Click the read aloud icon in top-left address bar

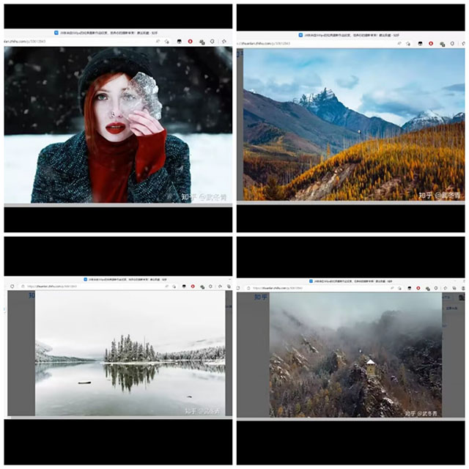[157, 42]
